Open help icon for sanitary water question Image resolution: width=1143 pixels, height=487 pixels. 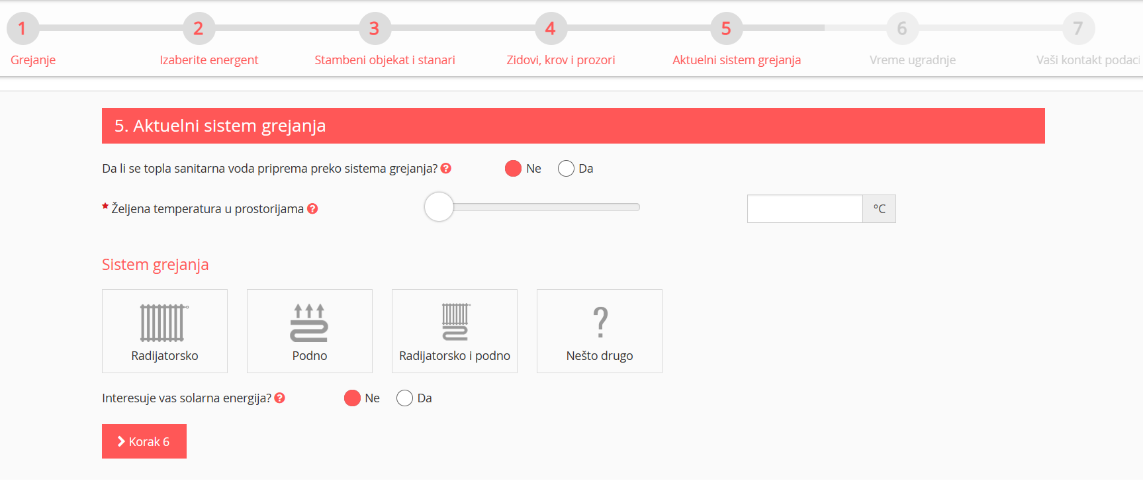click(446, 169)
